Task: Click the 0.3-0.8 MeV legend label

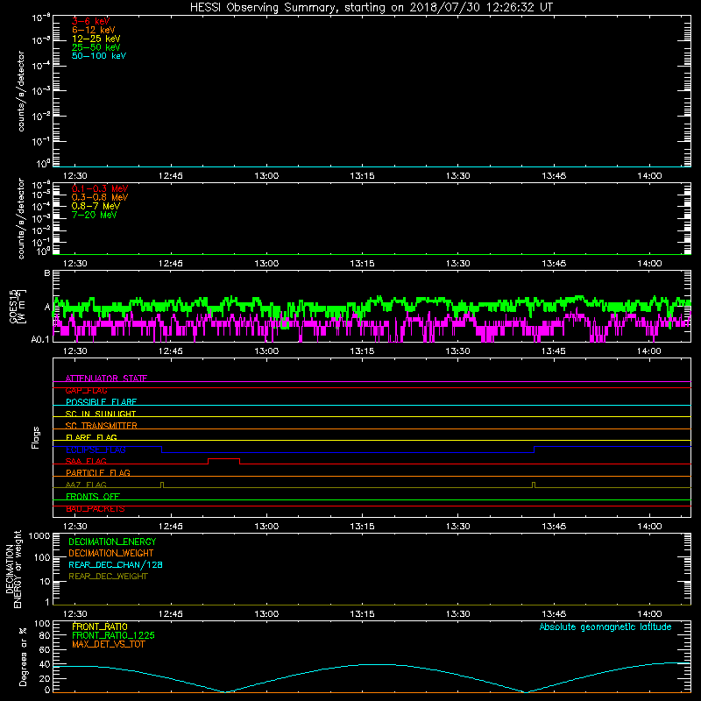Action: pyautogui.click(x=100, y=197)
